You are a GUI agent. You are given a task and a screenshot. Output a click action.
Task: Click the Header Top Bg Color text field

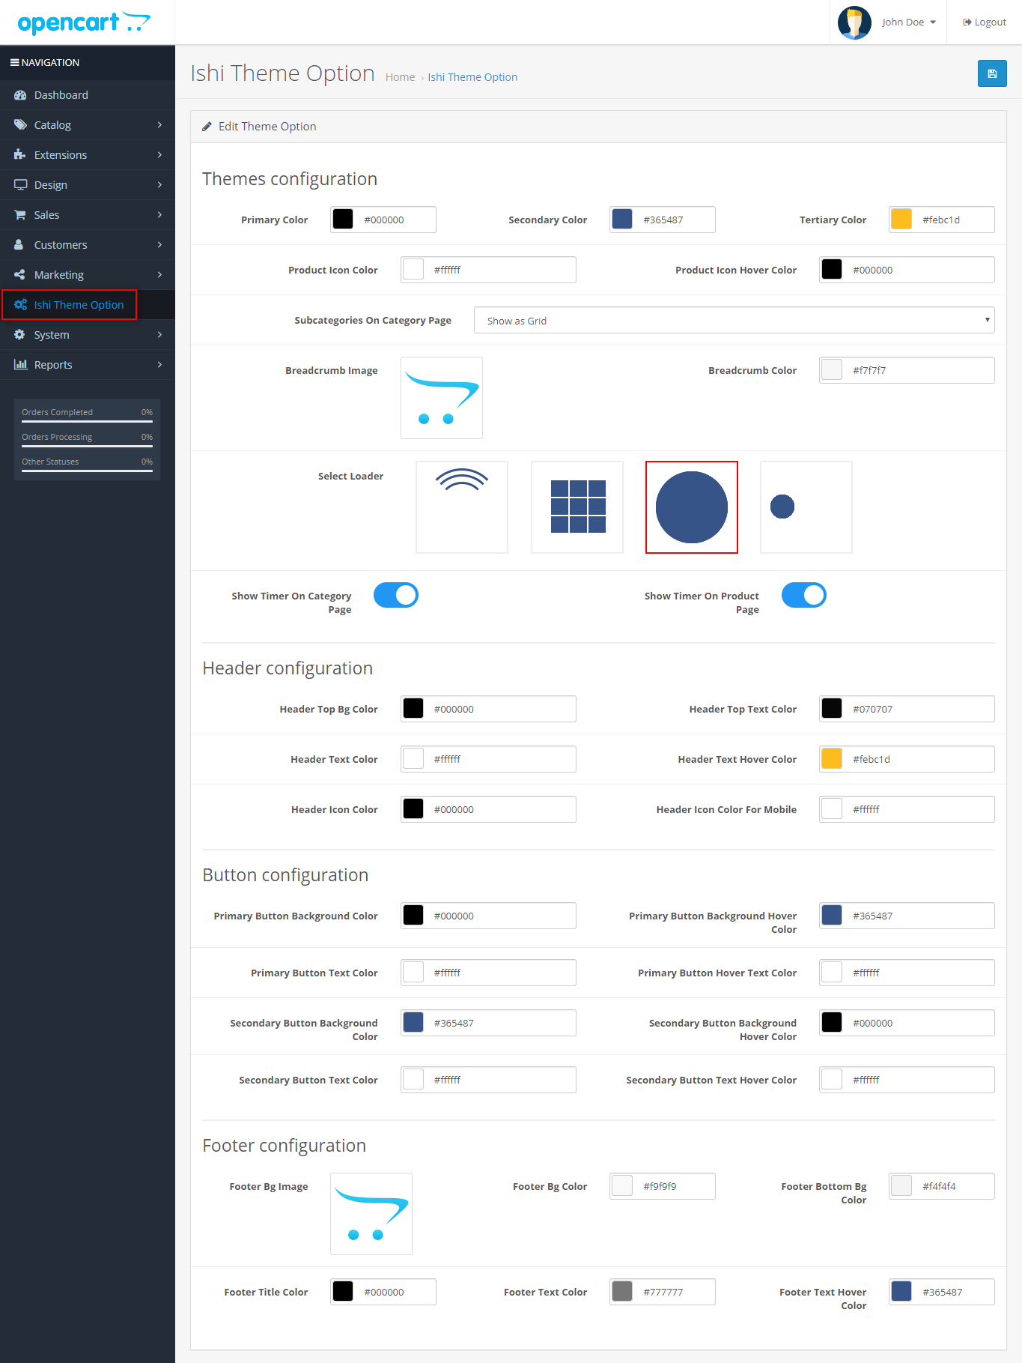502,709
